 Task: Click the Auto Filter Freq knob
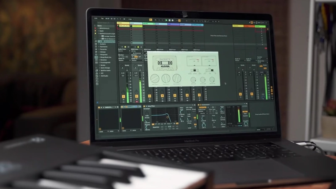tap(181, 112)
